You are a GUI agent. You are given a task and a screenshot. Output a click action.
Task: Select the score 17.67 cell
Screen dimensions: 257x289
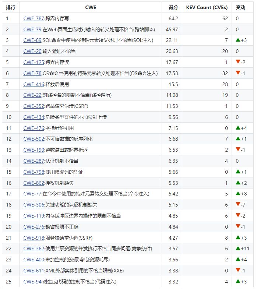pyautogui.click(x=172, y=62)
